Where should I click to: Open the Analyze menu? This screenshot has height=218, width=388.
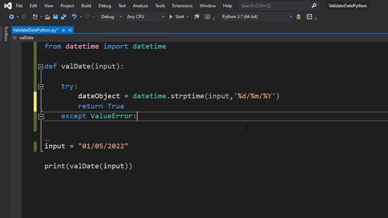point(140,5)
